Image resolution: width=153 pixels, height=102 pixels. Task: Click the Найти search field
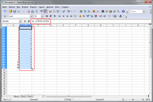click(136, 11)
